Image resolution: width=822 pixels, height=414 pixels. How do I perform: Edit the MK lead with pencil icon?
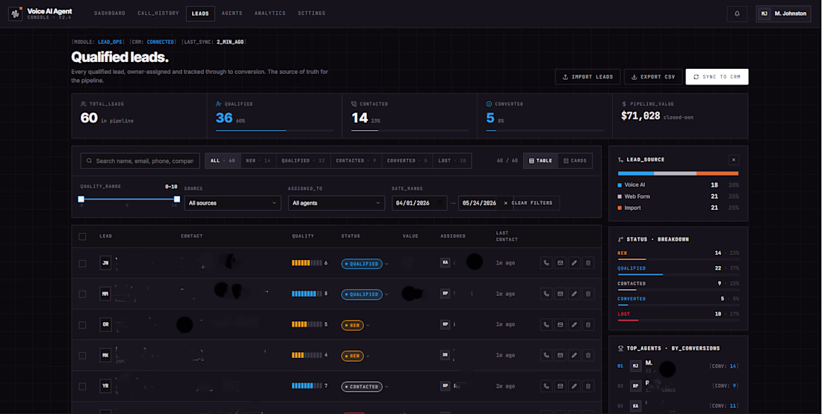(x=574, y=355)
